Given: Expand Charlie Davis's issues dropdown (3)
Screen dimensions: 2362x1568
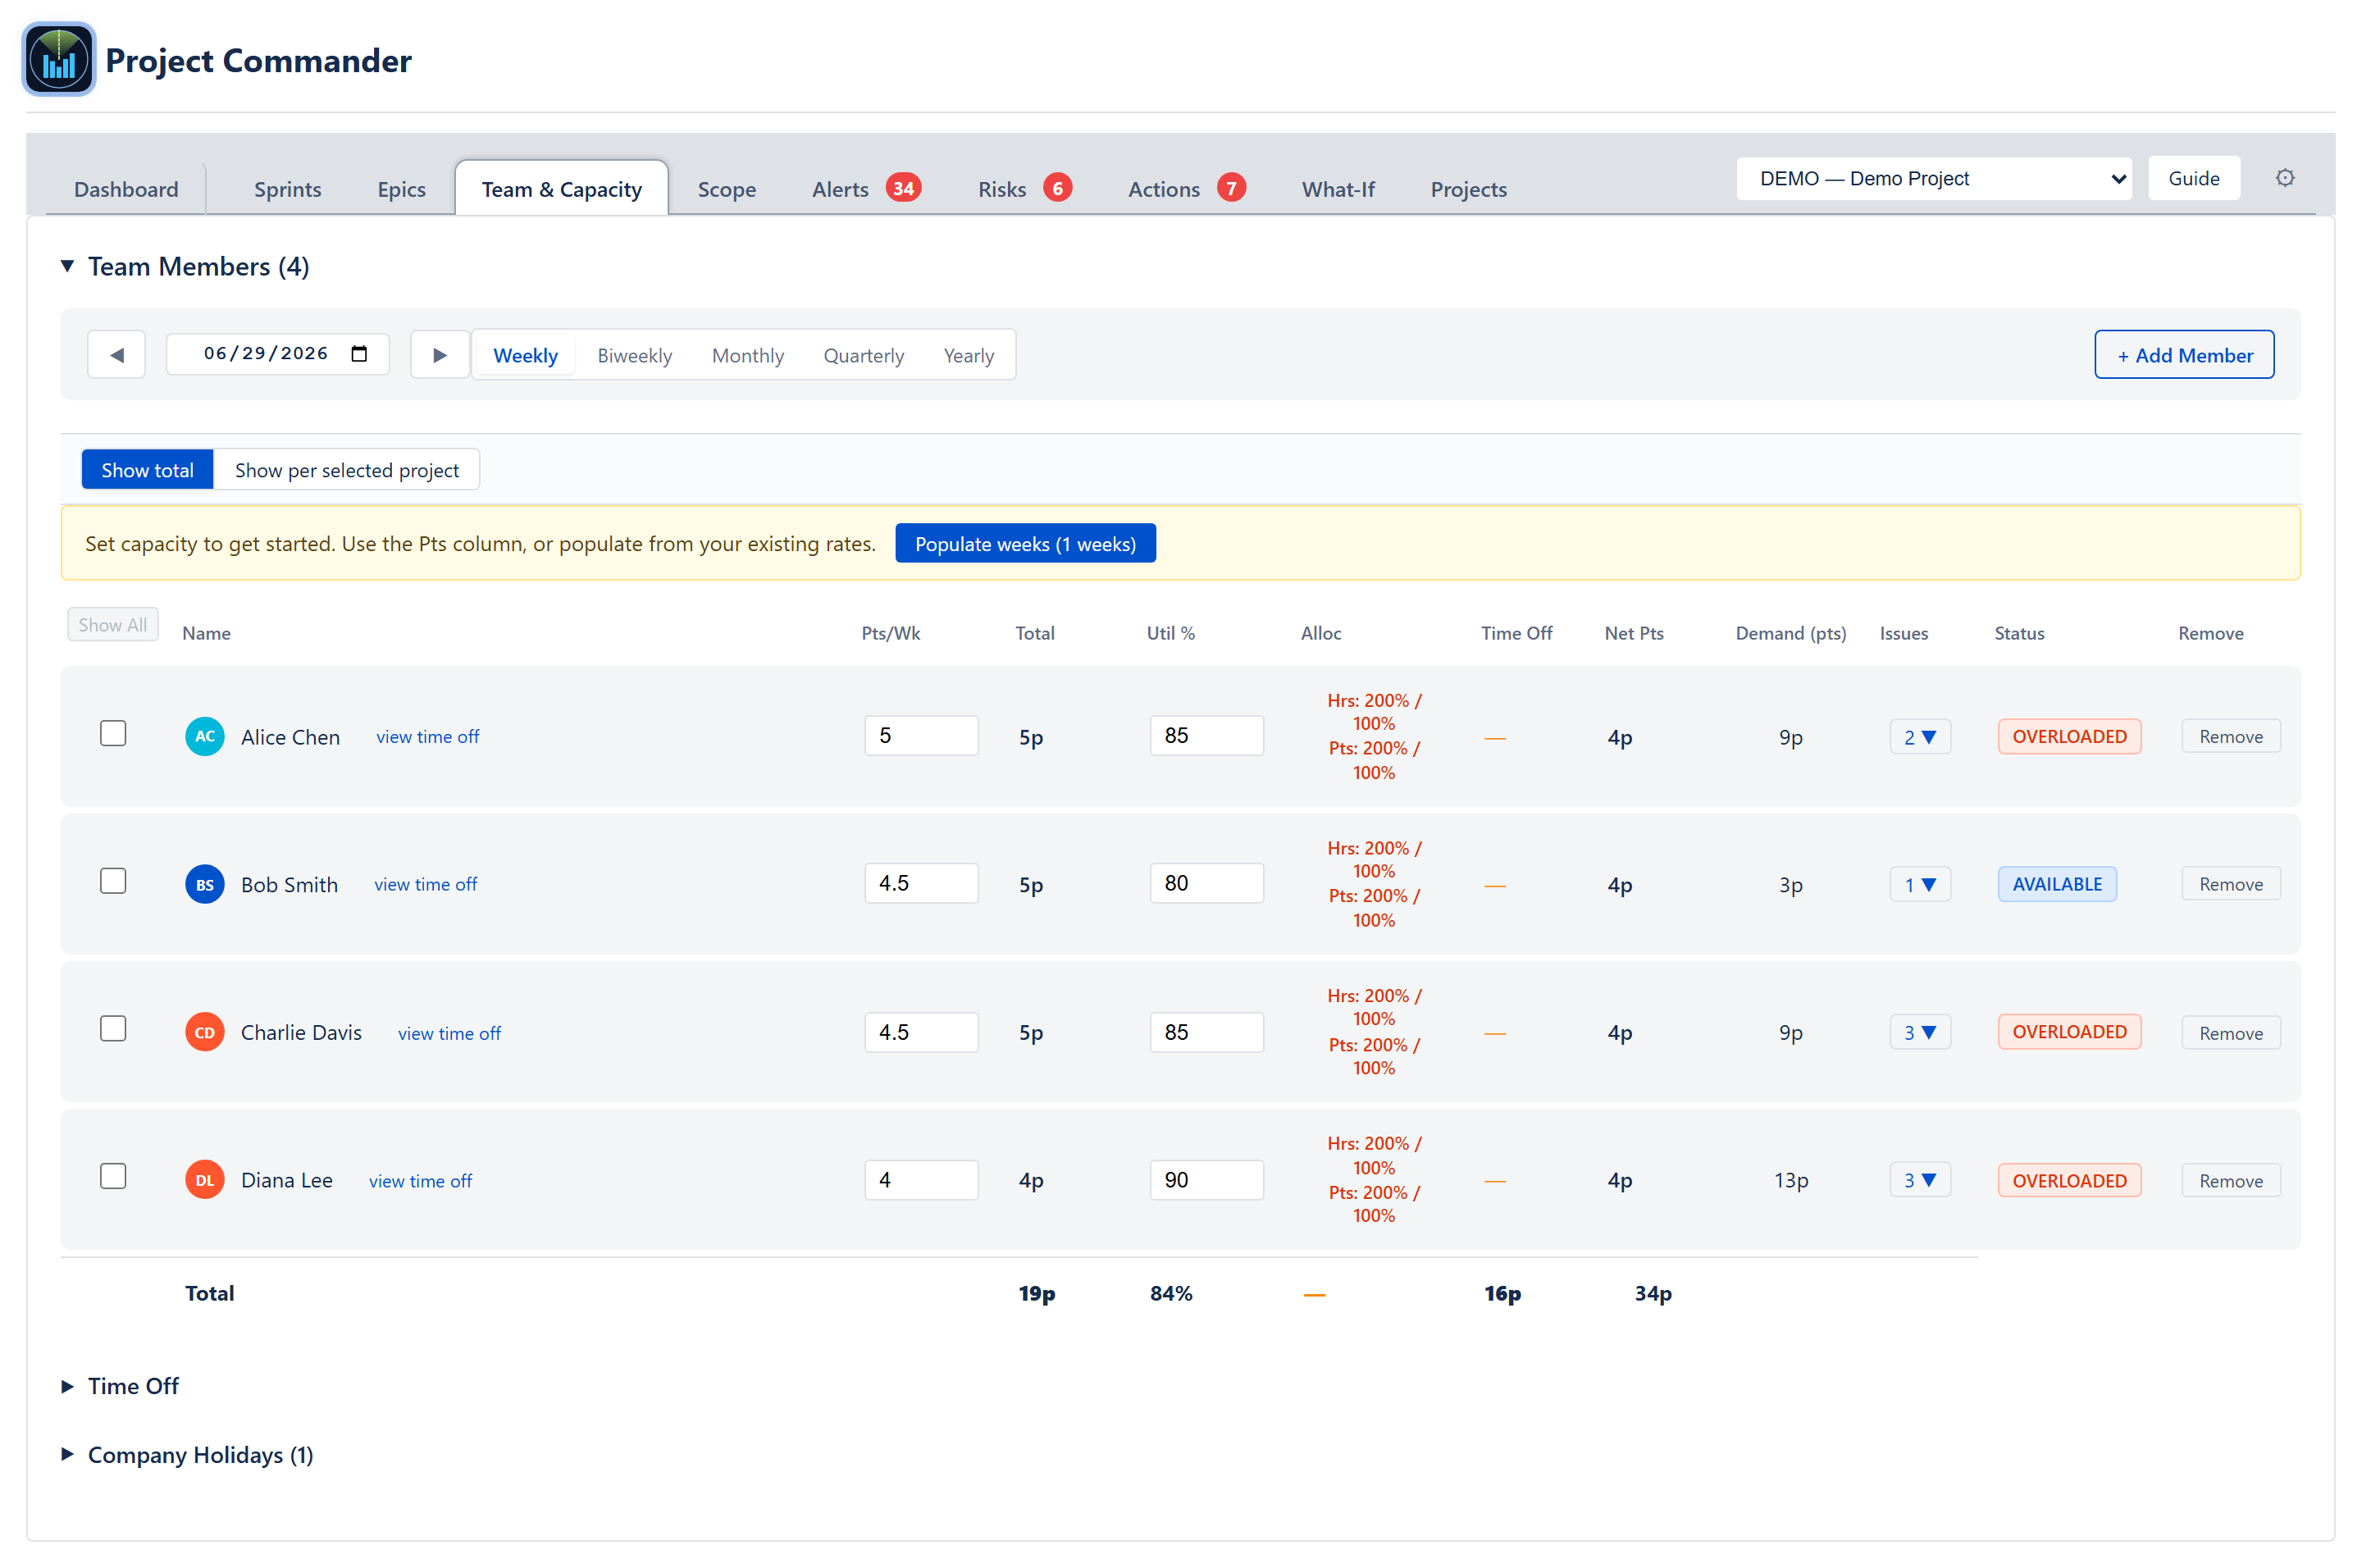Looking at the screenshot, I should click(x=1919, y=1032).
